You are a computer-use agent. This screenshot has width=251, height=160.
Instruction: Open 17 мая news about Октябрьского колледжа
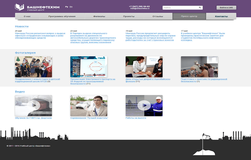tap(203, 37)
